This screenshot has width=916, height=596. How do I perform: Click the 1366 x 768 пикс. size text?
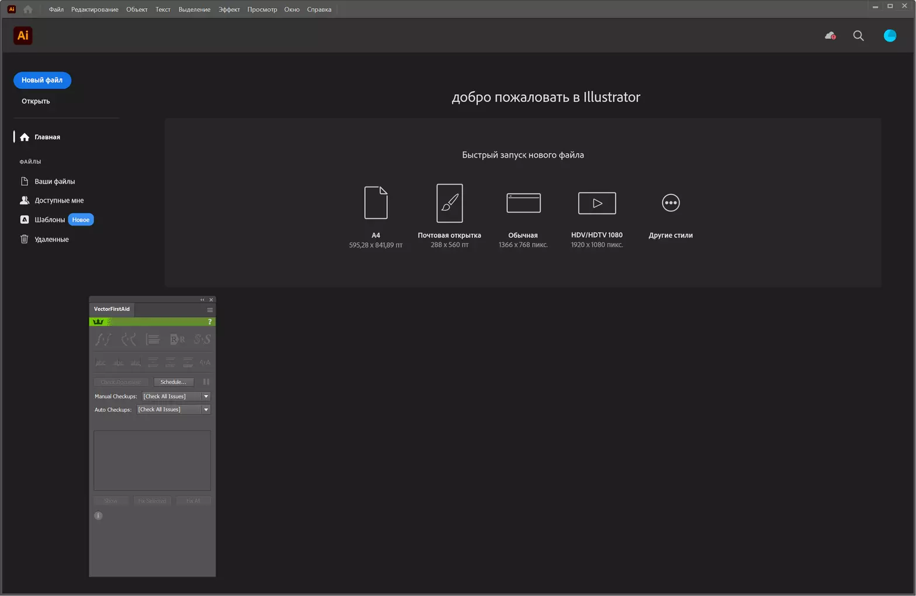coord(523,245)
